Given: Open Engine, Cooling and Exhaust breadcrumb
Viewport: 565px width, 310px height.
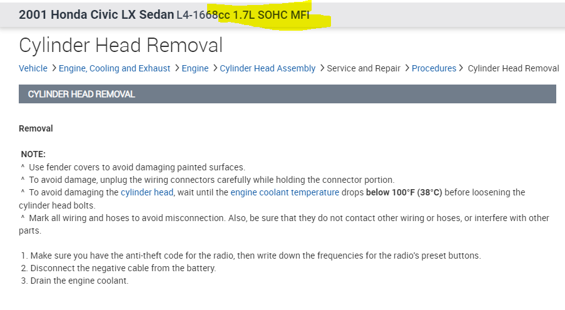Looking at the screenshot, I should tap(115, 68).
